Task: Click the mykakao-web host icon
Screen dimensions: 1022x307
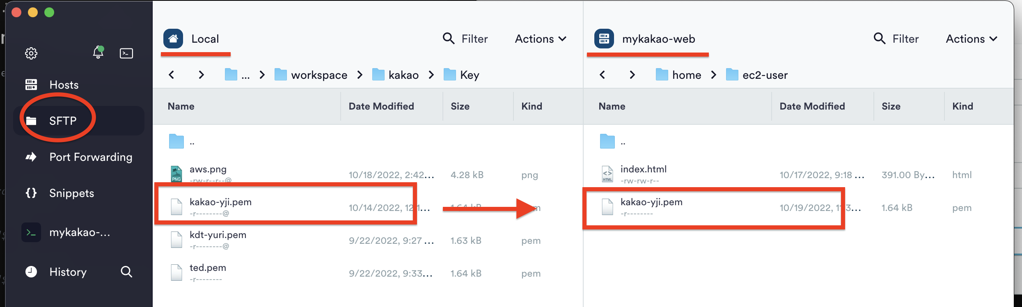Action: [x=604, y=39]
